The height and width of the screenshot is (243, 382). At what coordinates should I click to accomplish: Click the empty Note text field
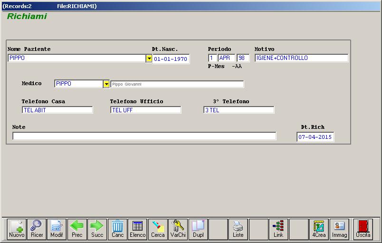tap(144, 136)
